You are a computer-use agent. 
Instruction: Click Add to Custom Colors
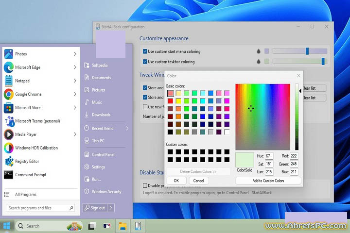[x=268, y=181]
